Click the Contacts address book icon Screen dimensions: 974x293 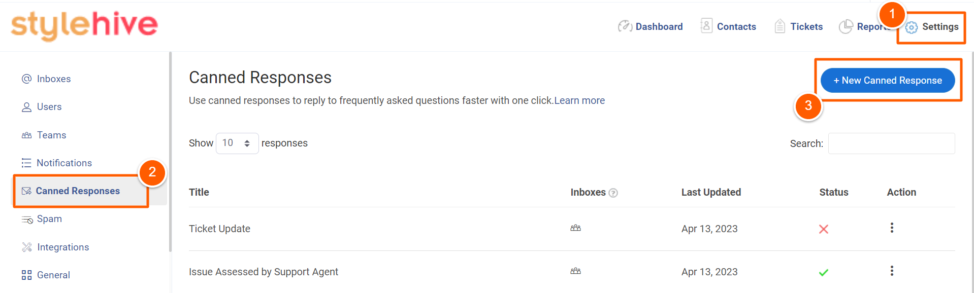[706, 25]
